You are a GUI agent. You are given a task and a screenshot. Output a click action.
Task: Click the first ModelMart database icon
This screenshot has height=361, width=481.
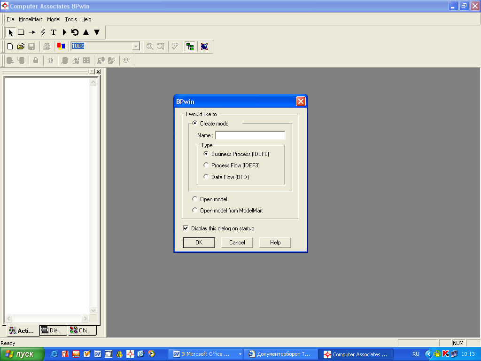10,61
